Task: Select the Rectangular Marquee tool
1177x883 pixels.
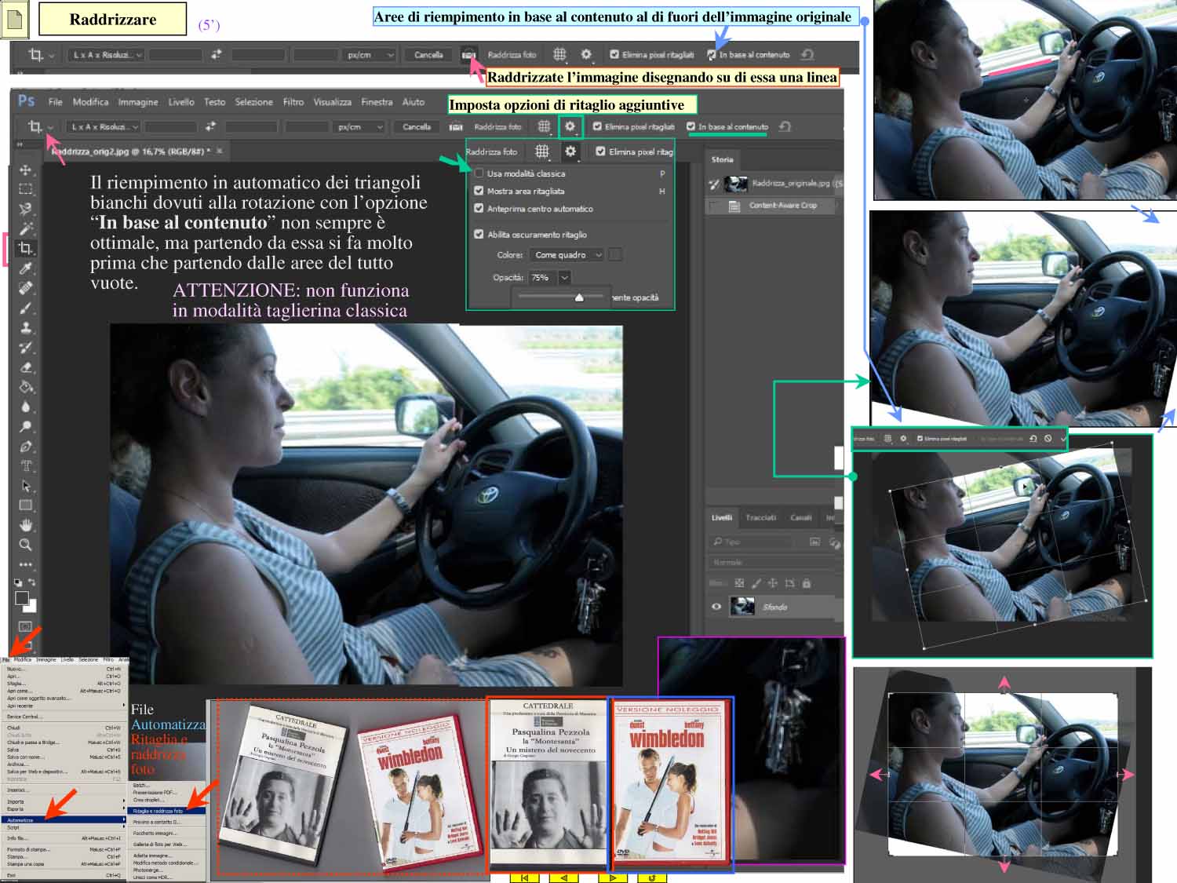Action: click(x=25, y=189)
